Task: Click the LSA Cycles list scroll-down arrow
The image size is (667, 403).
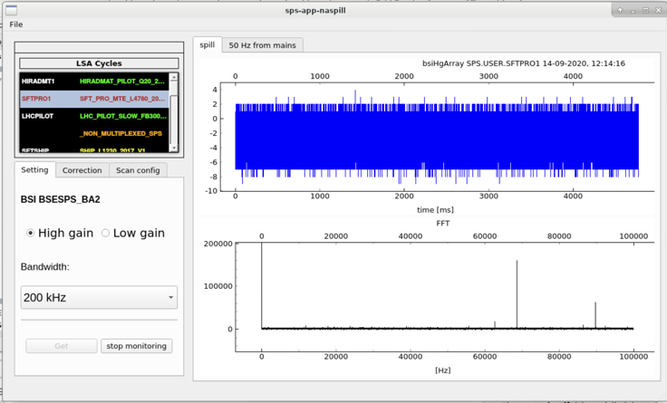Action: pos(174,148)
